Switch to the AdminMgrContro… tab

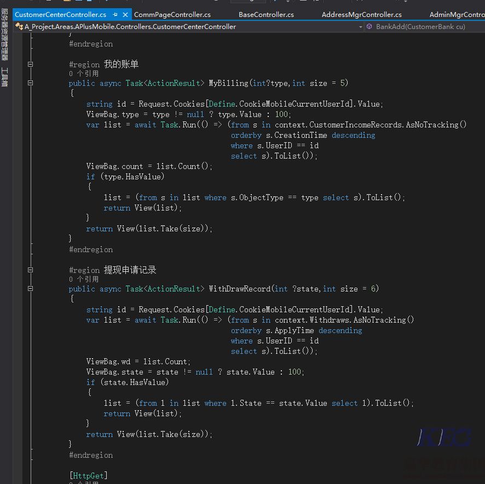point(457,15)
